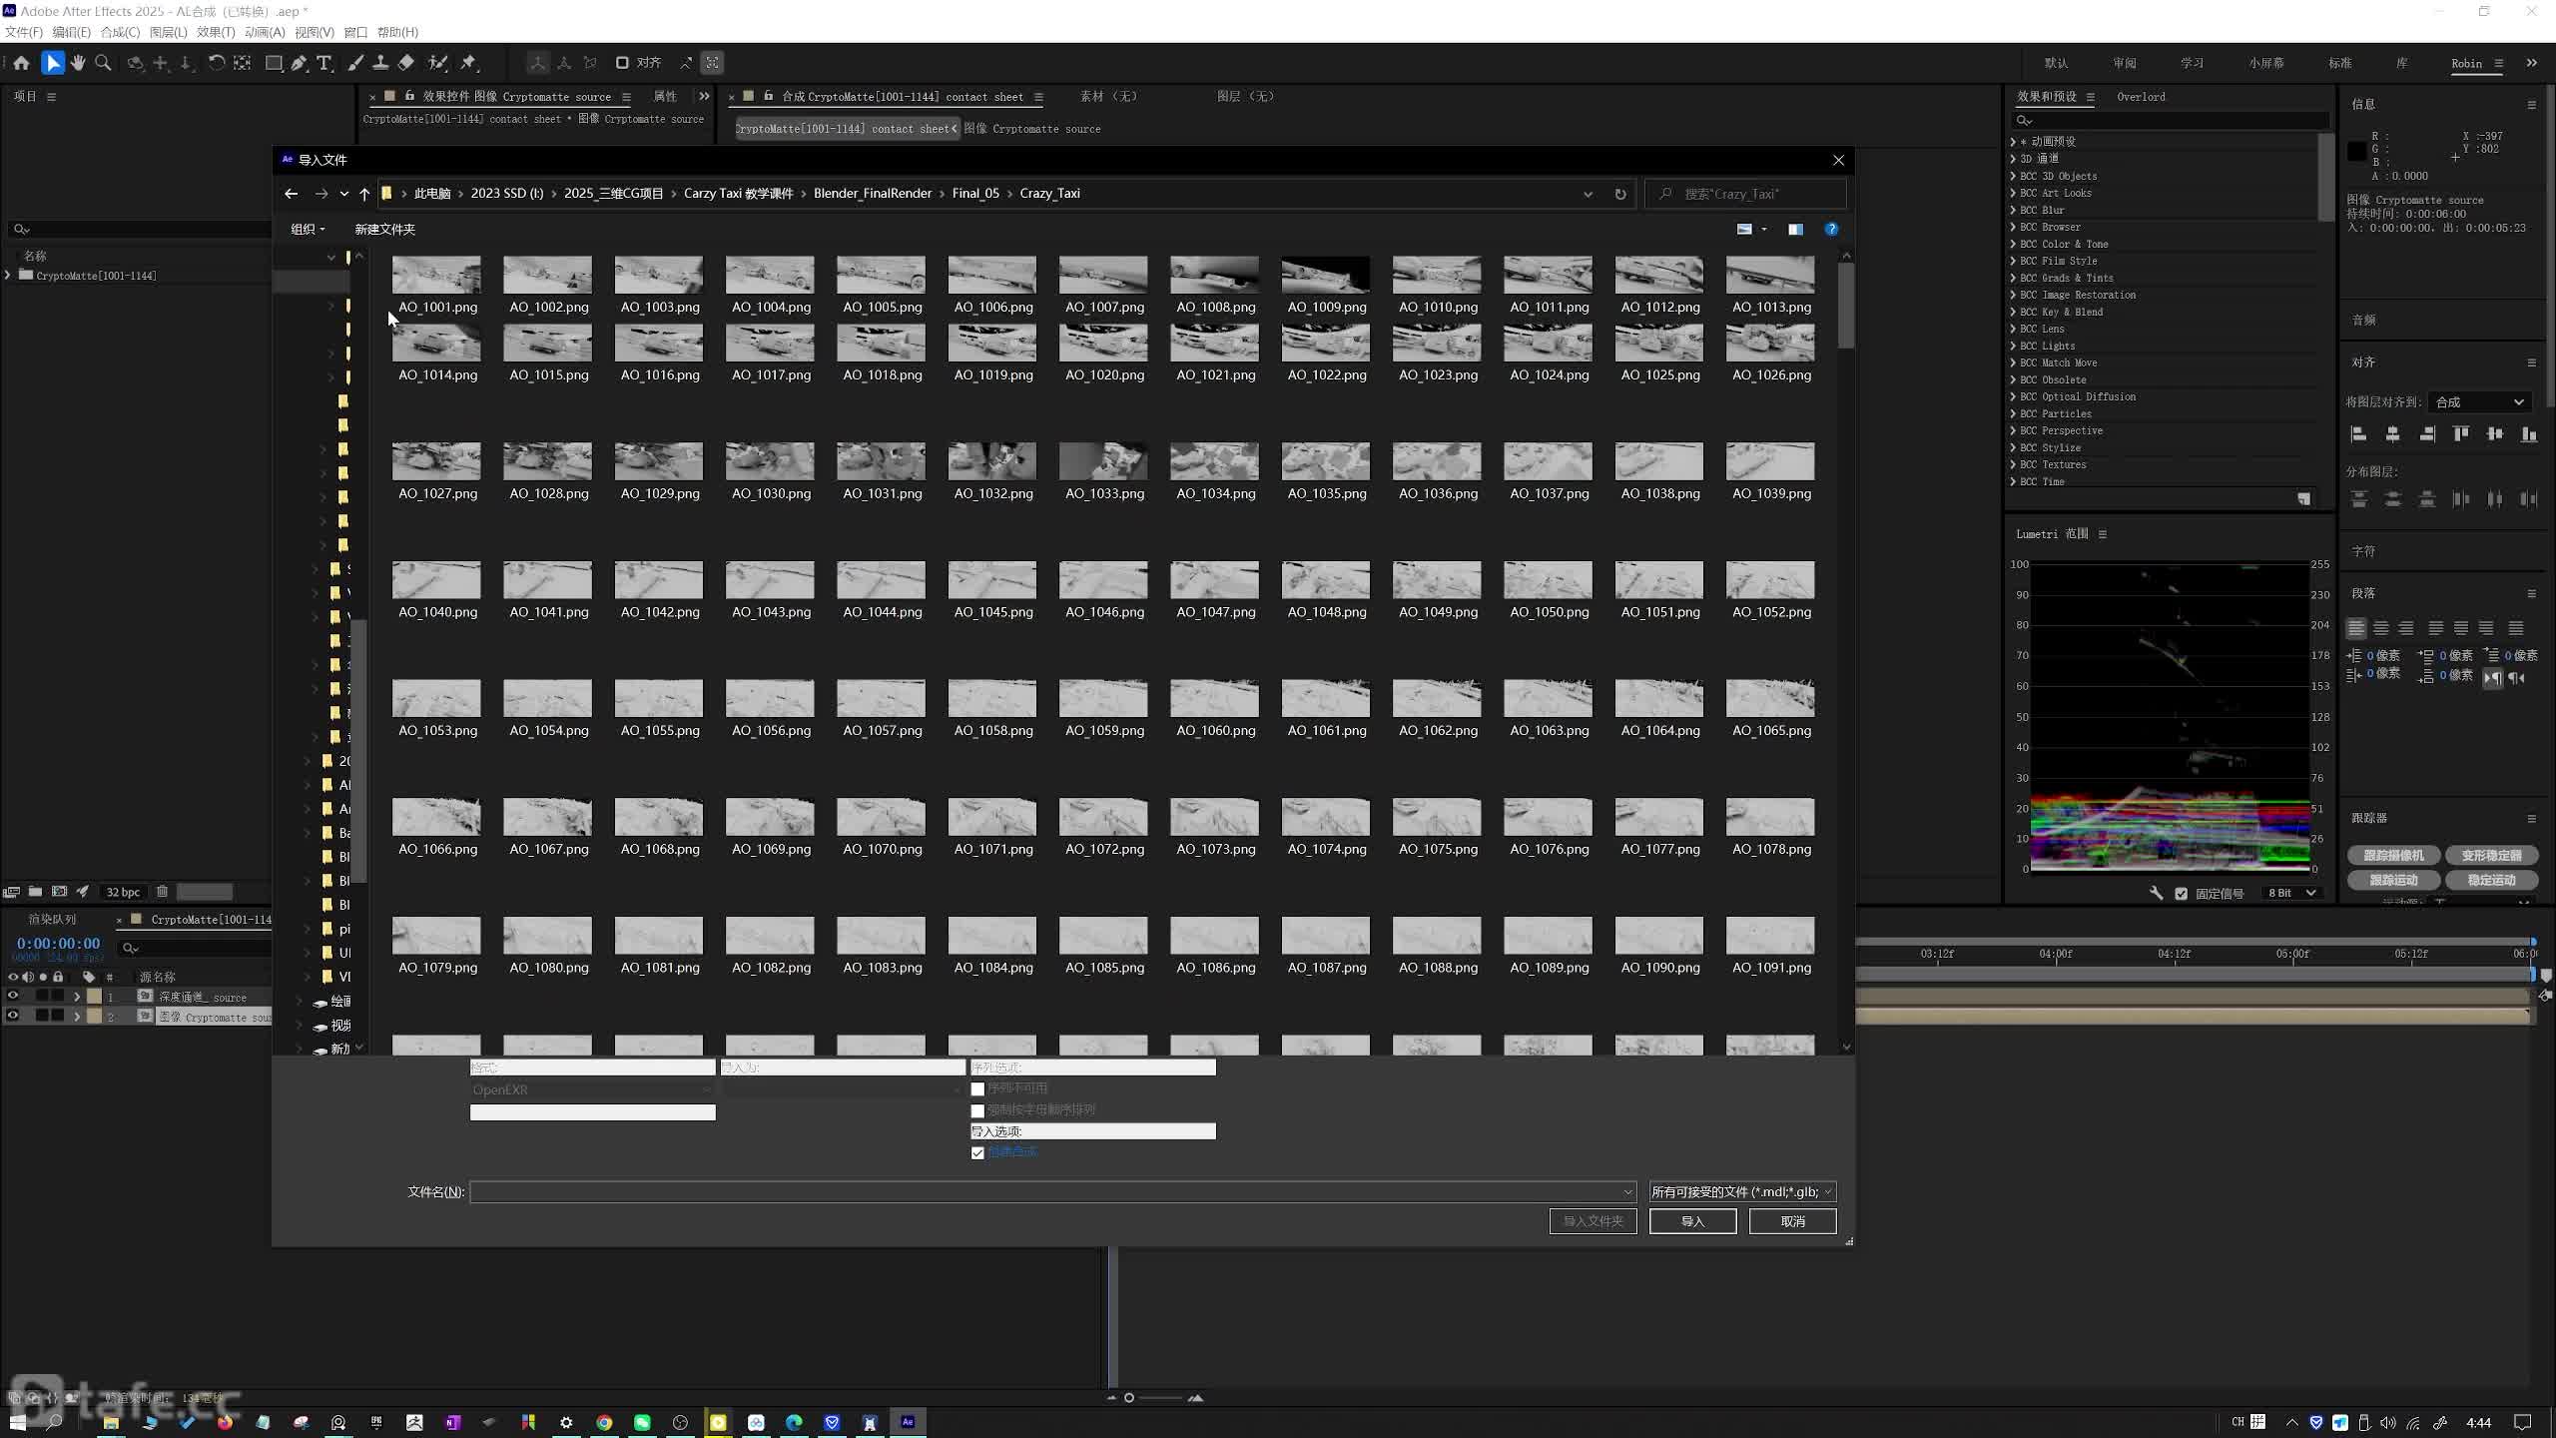Click the 导入 button
This screenshot has width=2556, height=1438.
tap(1692, 1221)
